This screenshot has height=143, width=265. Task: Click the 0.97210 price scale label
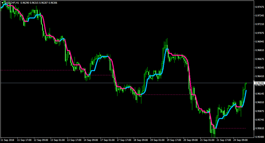(x=260, y=24)
